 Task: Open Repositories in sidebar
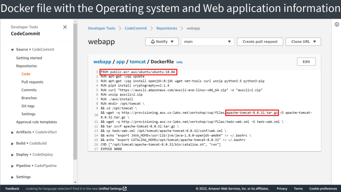click(26, 66)
